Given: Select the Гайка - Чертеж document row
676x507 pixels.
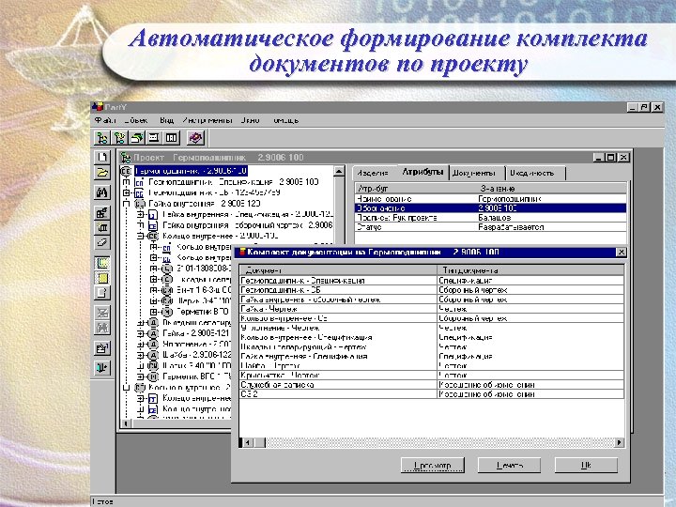Looking at the screenshot, I should click(432, 309).
